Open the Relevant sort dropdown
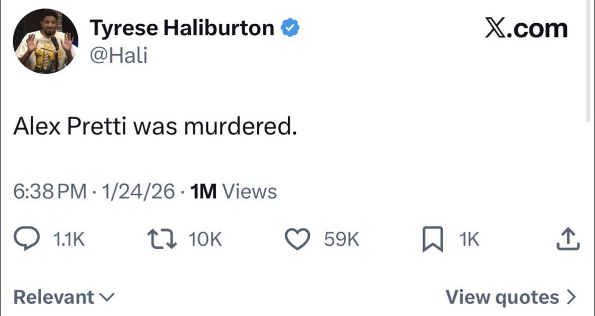This screenshot has height=316, width=595. [x=63, y=297]
